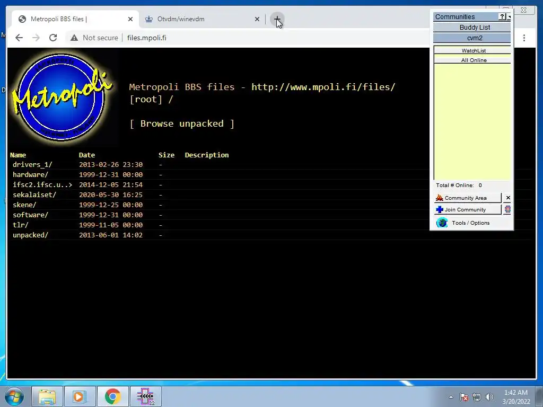Click the Join Community button
This screenshot has width=543, height=407.
(468, 209)
